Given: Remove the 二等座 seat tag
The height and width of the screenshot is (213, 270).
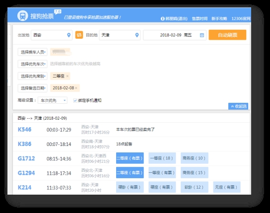Looking at the screenshot, I should pyautogui.click(x=67, y=76).
